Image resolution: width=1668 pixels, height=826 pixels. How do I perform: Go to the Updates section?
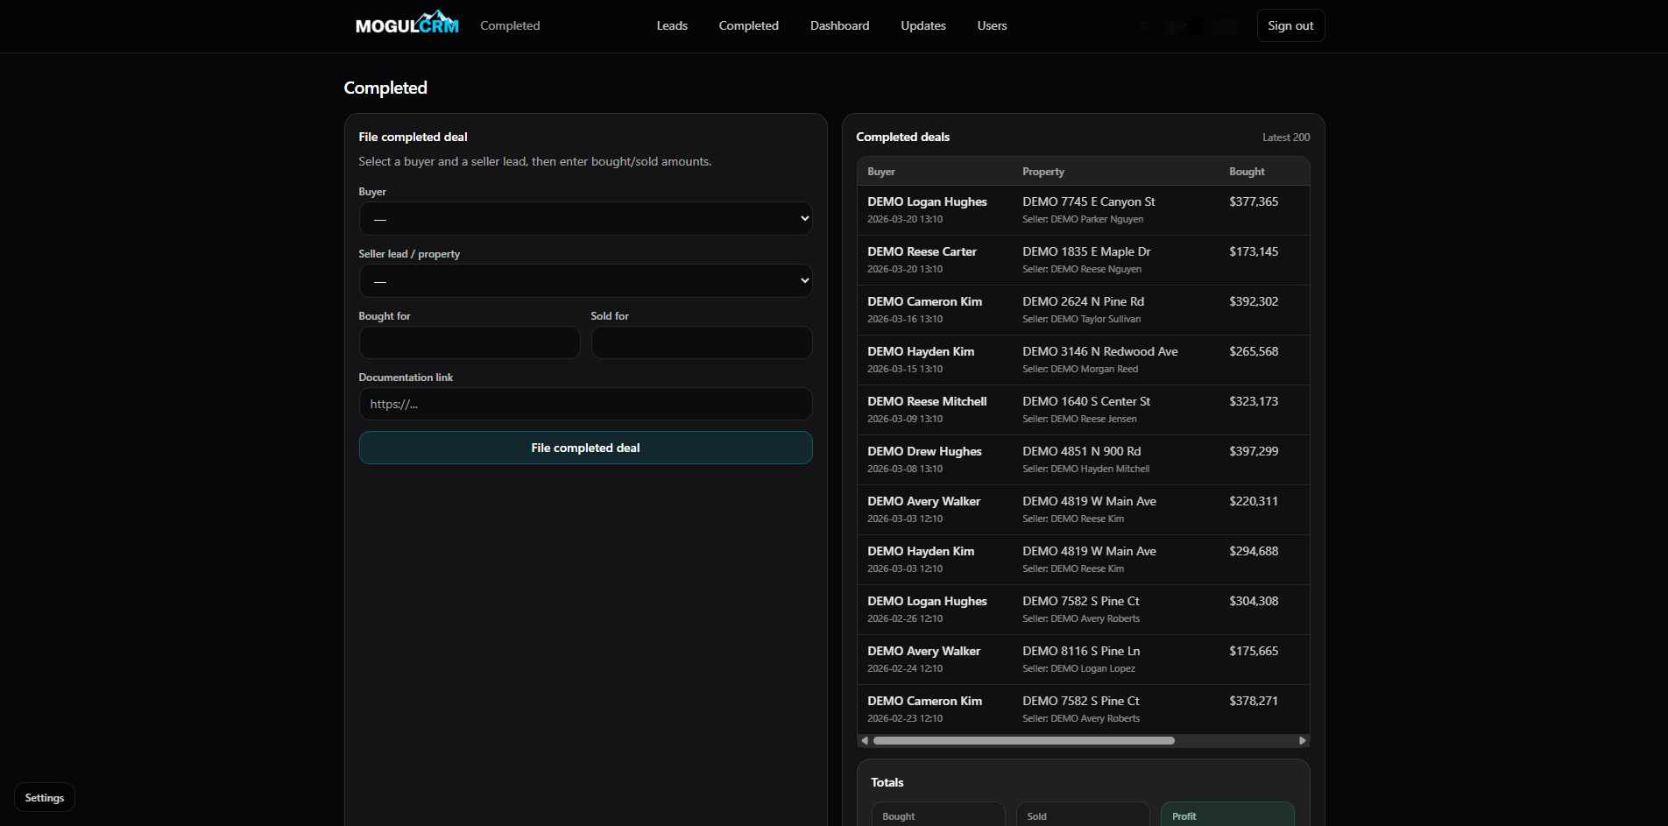tap(922, 25)
